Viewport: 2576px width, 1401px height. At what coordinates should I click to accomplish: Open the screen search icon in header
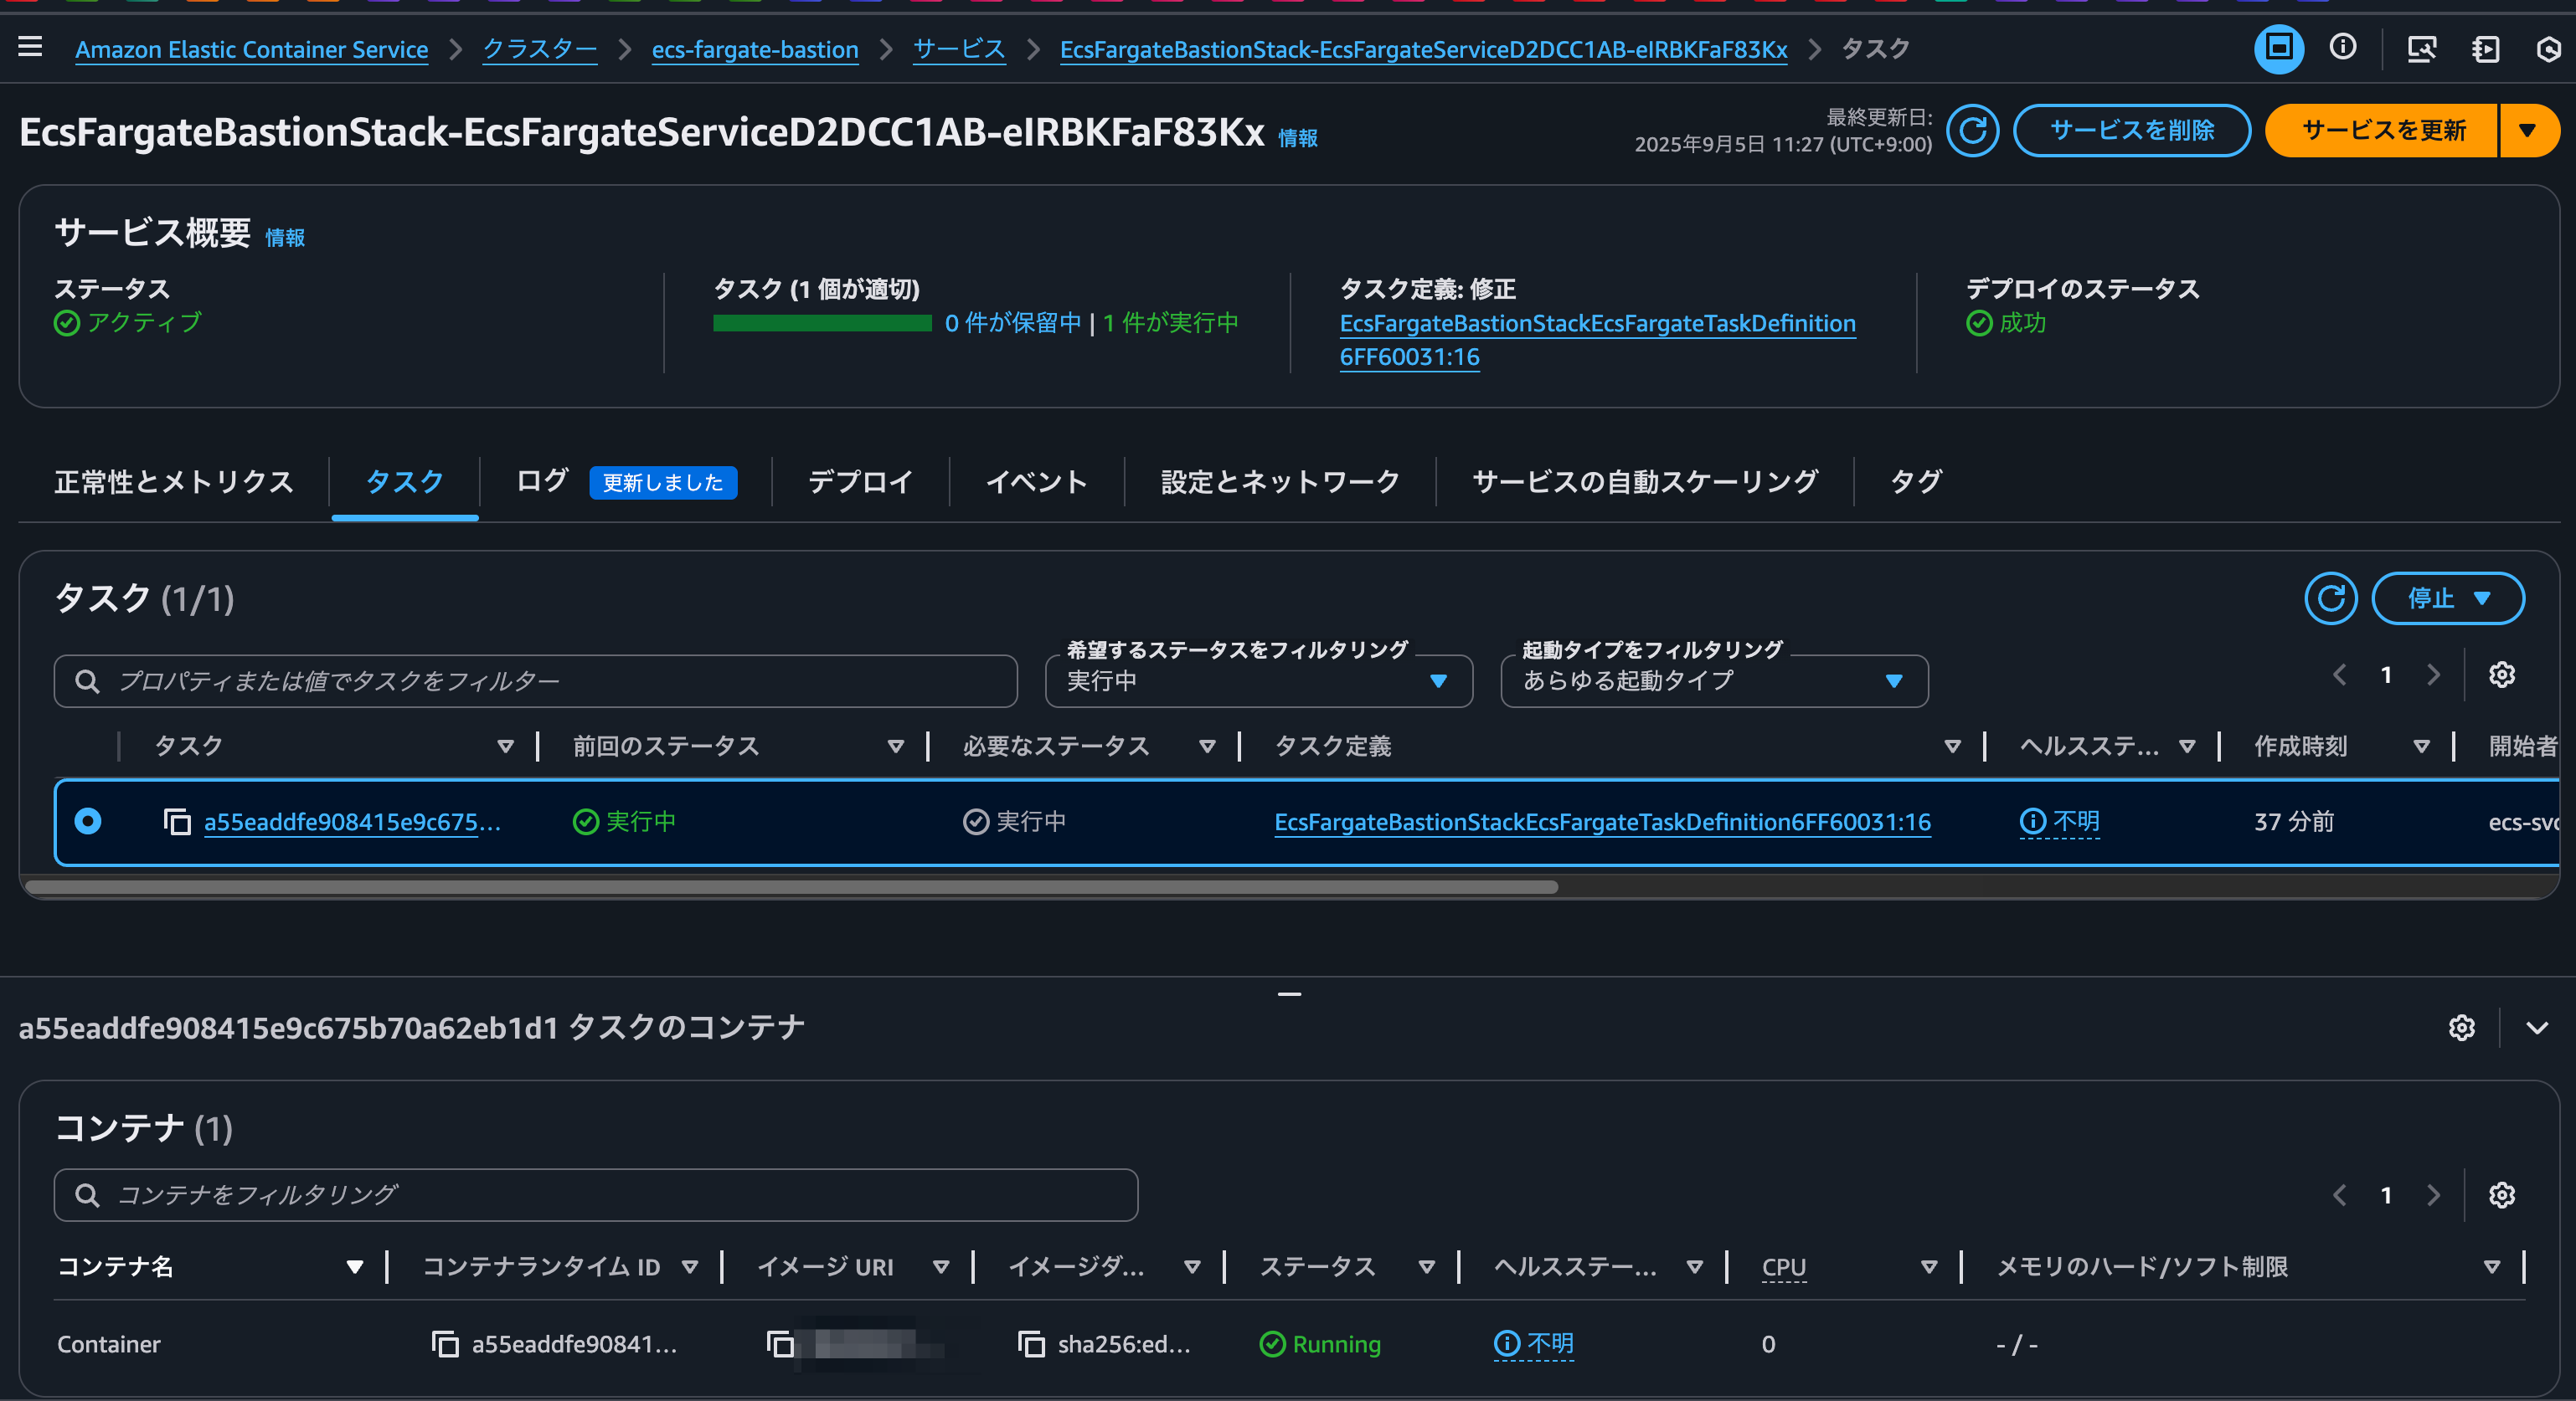coord(2421,49)
